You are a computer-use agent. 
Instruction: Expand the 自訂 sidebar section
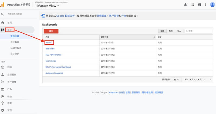10,30
